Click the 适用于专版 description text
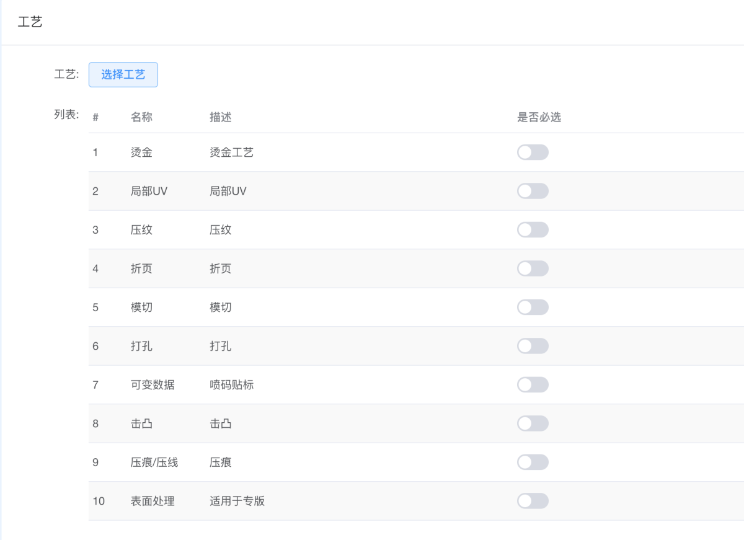This screenshot has width=744, height=540. [237, 501]
